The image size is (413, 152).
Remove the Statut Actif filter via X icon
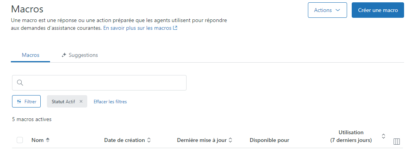coord(81,101)
